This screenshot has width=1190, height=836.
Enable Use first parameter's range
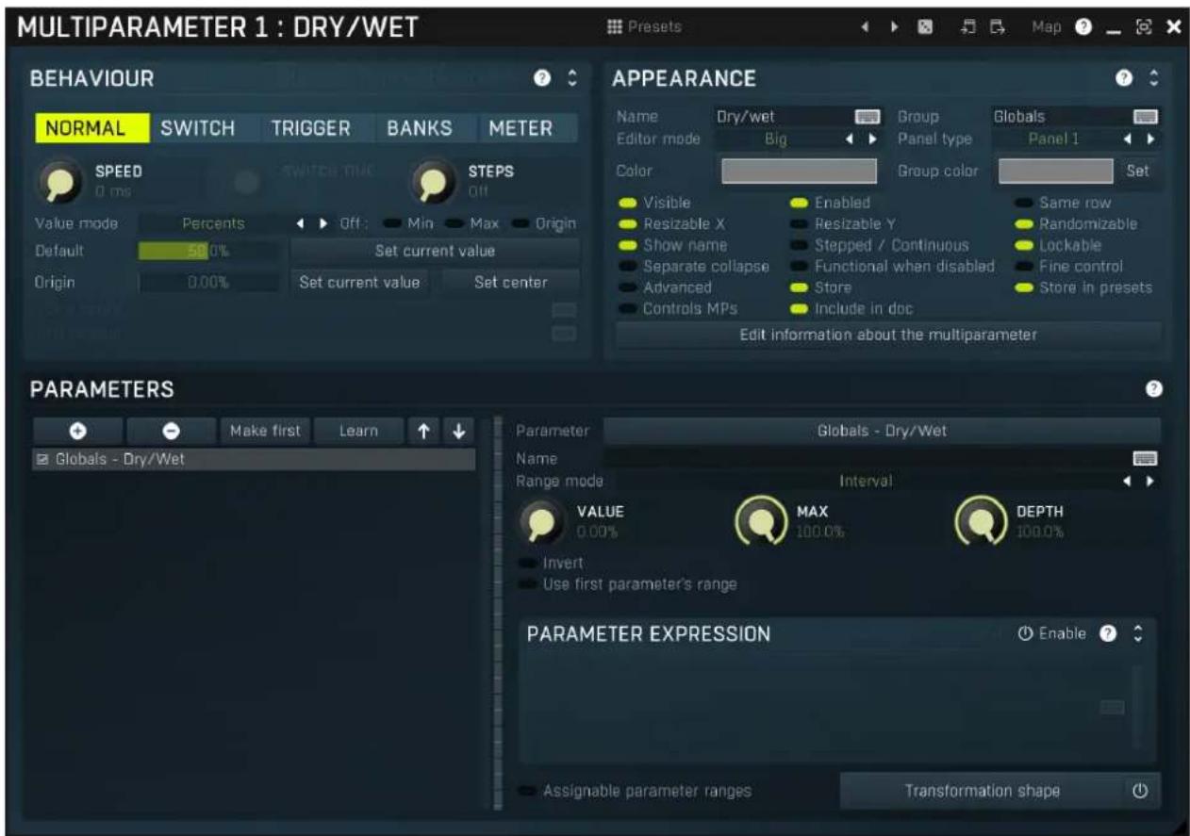[629, 583]
